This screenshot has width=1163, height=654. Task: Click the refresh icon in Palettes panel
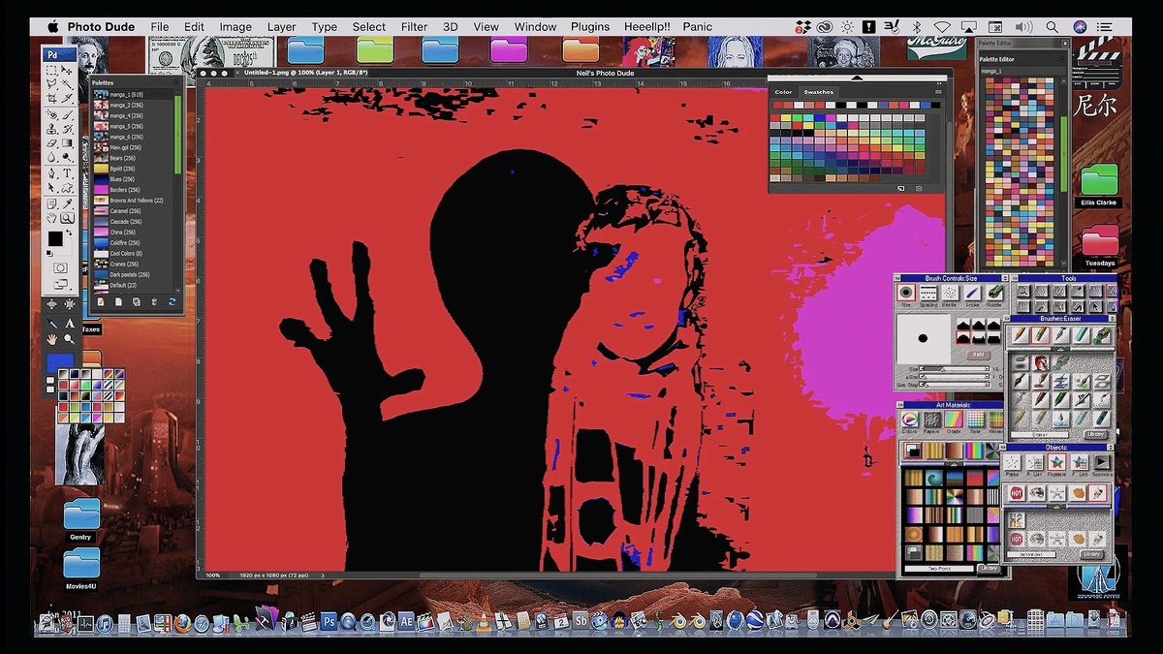173,301
